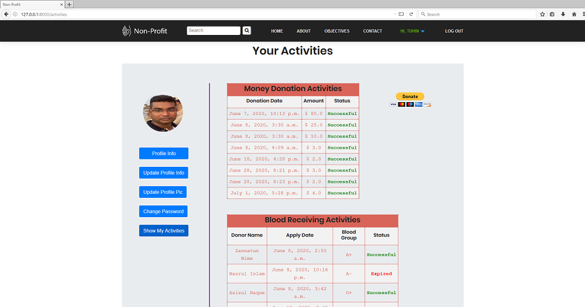Click the red Expired status
585x307 pixels.
tap(381, 274)
